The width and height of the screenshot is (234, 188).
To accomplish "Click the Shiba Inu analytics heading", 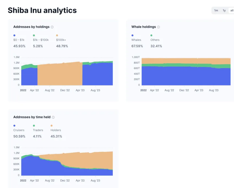I will (42, 10).
